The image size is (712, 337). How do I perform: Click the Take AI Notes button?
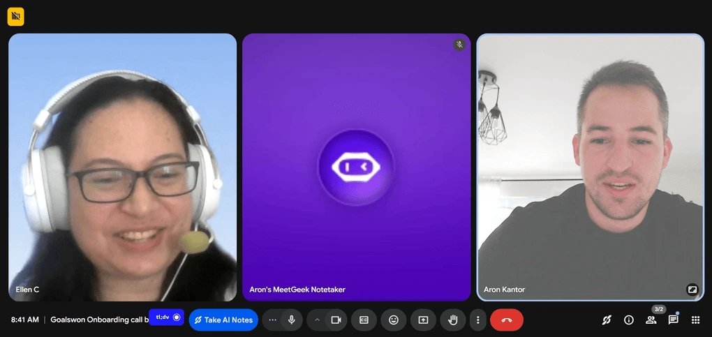[x=223, y=320]
